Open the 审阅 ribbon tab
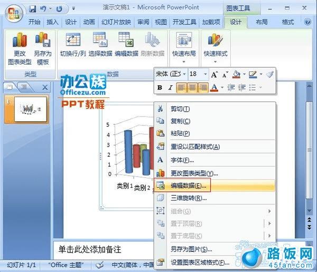Screen dimensions: 317x272 click(143, 22)
